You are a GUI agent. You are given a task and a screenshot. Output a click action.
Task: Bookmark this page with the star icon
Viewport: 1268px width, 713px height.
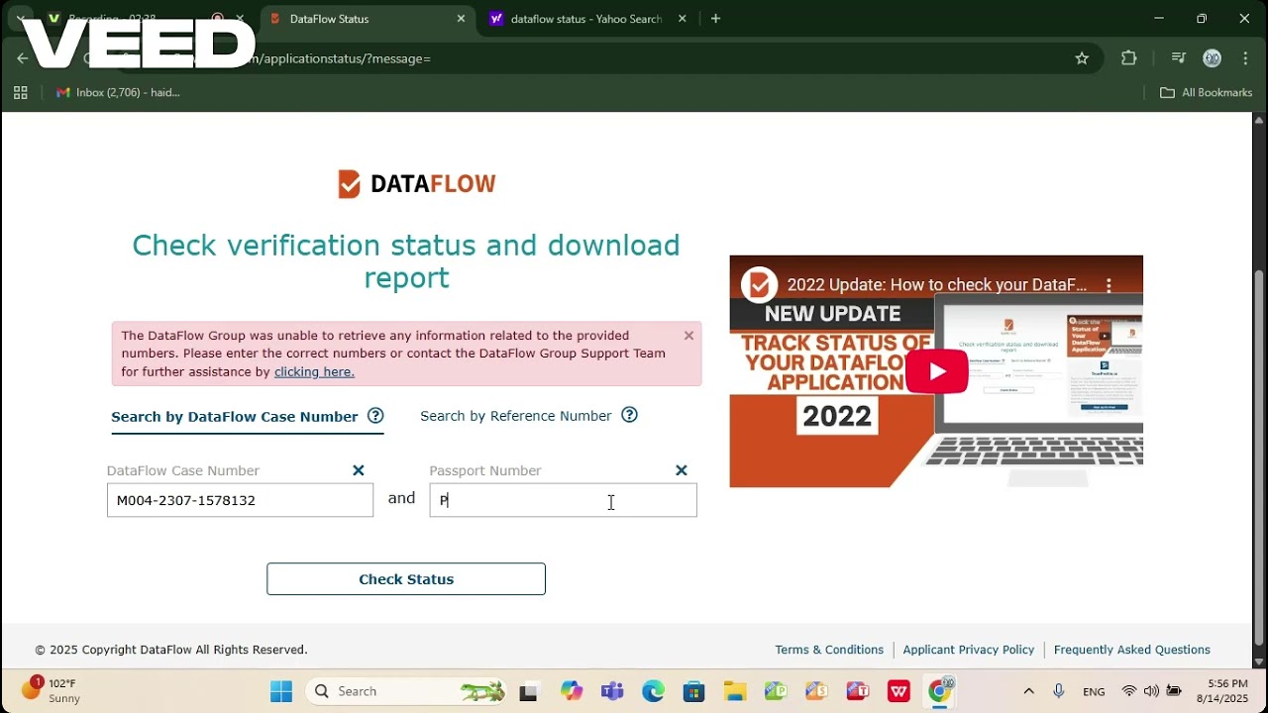[x=1082, y=58]
